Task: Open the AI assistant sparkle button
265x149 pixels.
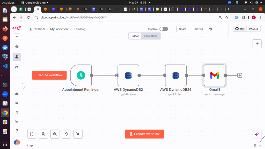Action: point(257,134)
